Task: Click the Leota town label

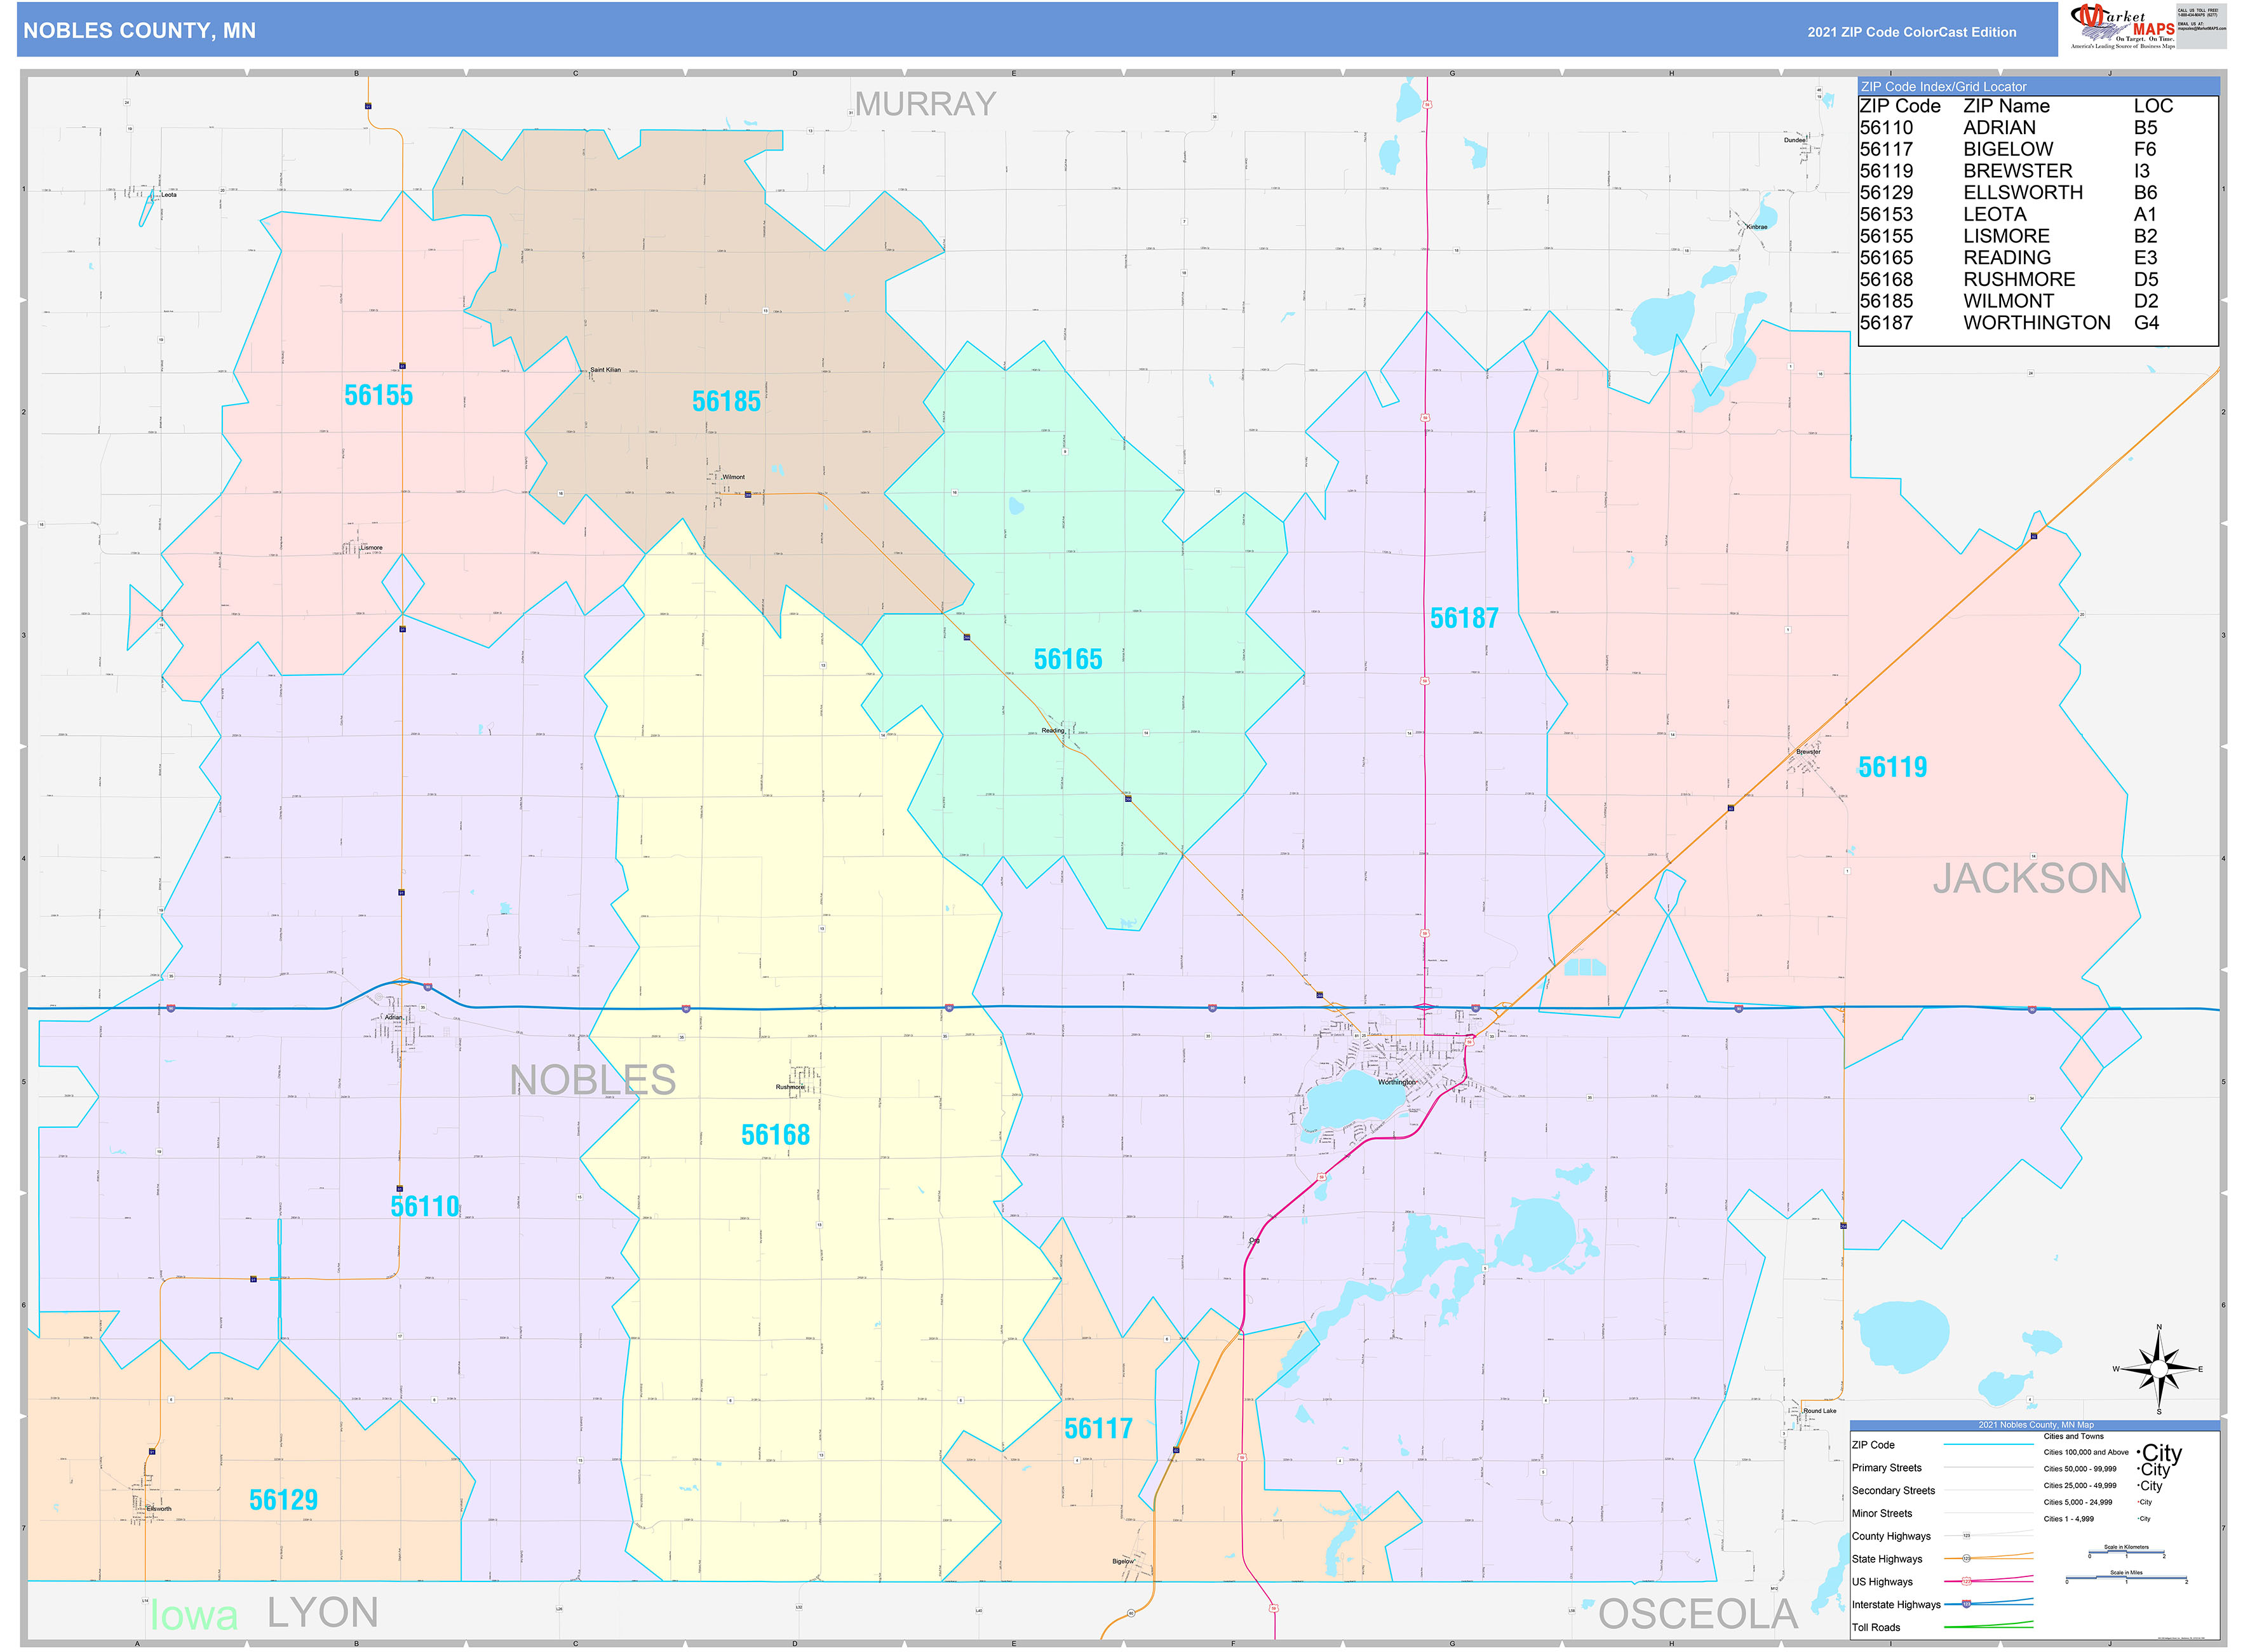Action: pos(169,195)
